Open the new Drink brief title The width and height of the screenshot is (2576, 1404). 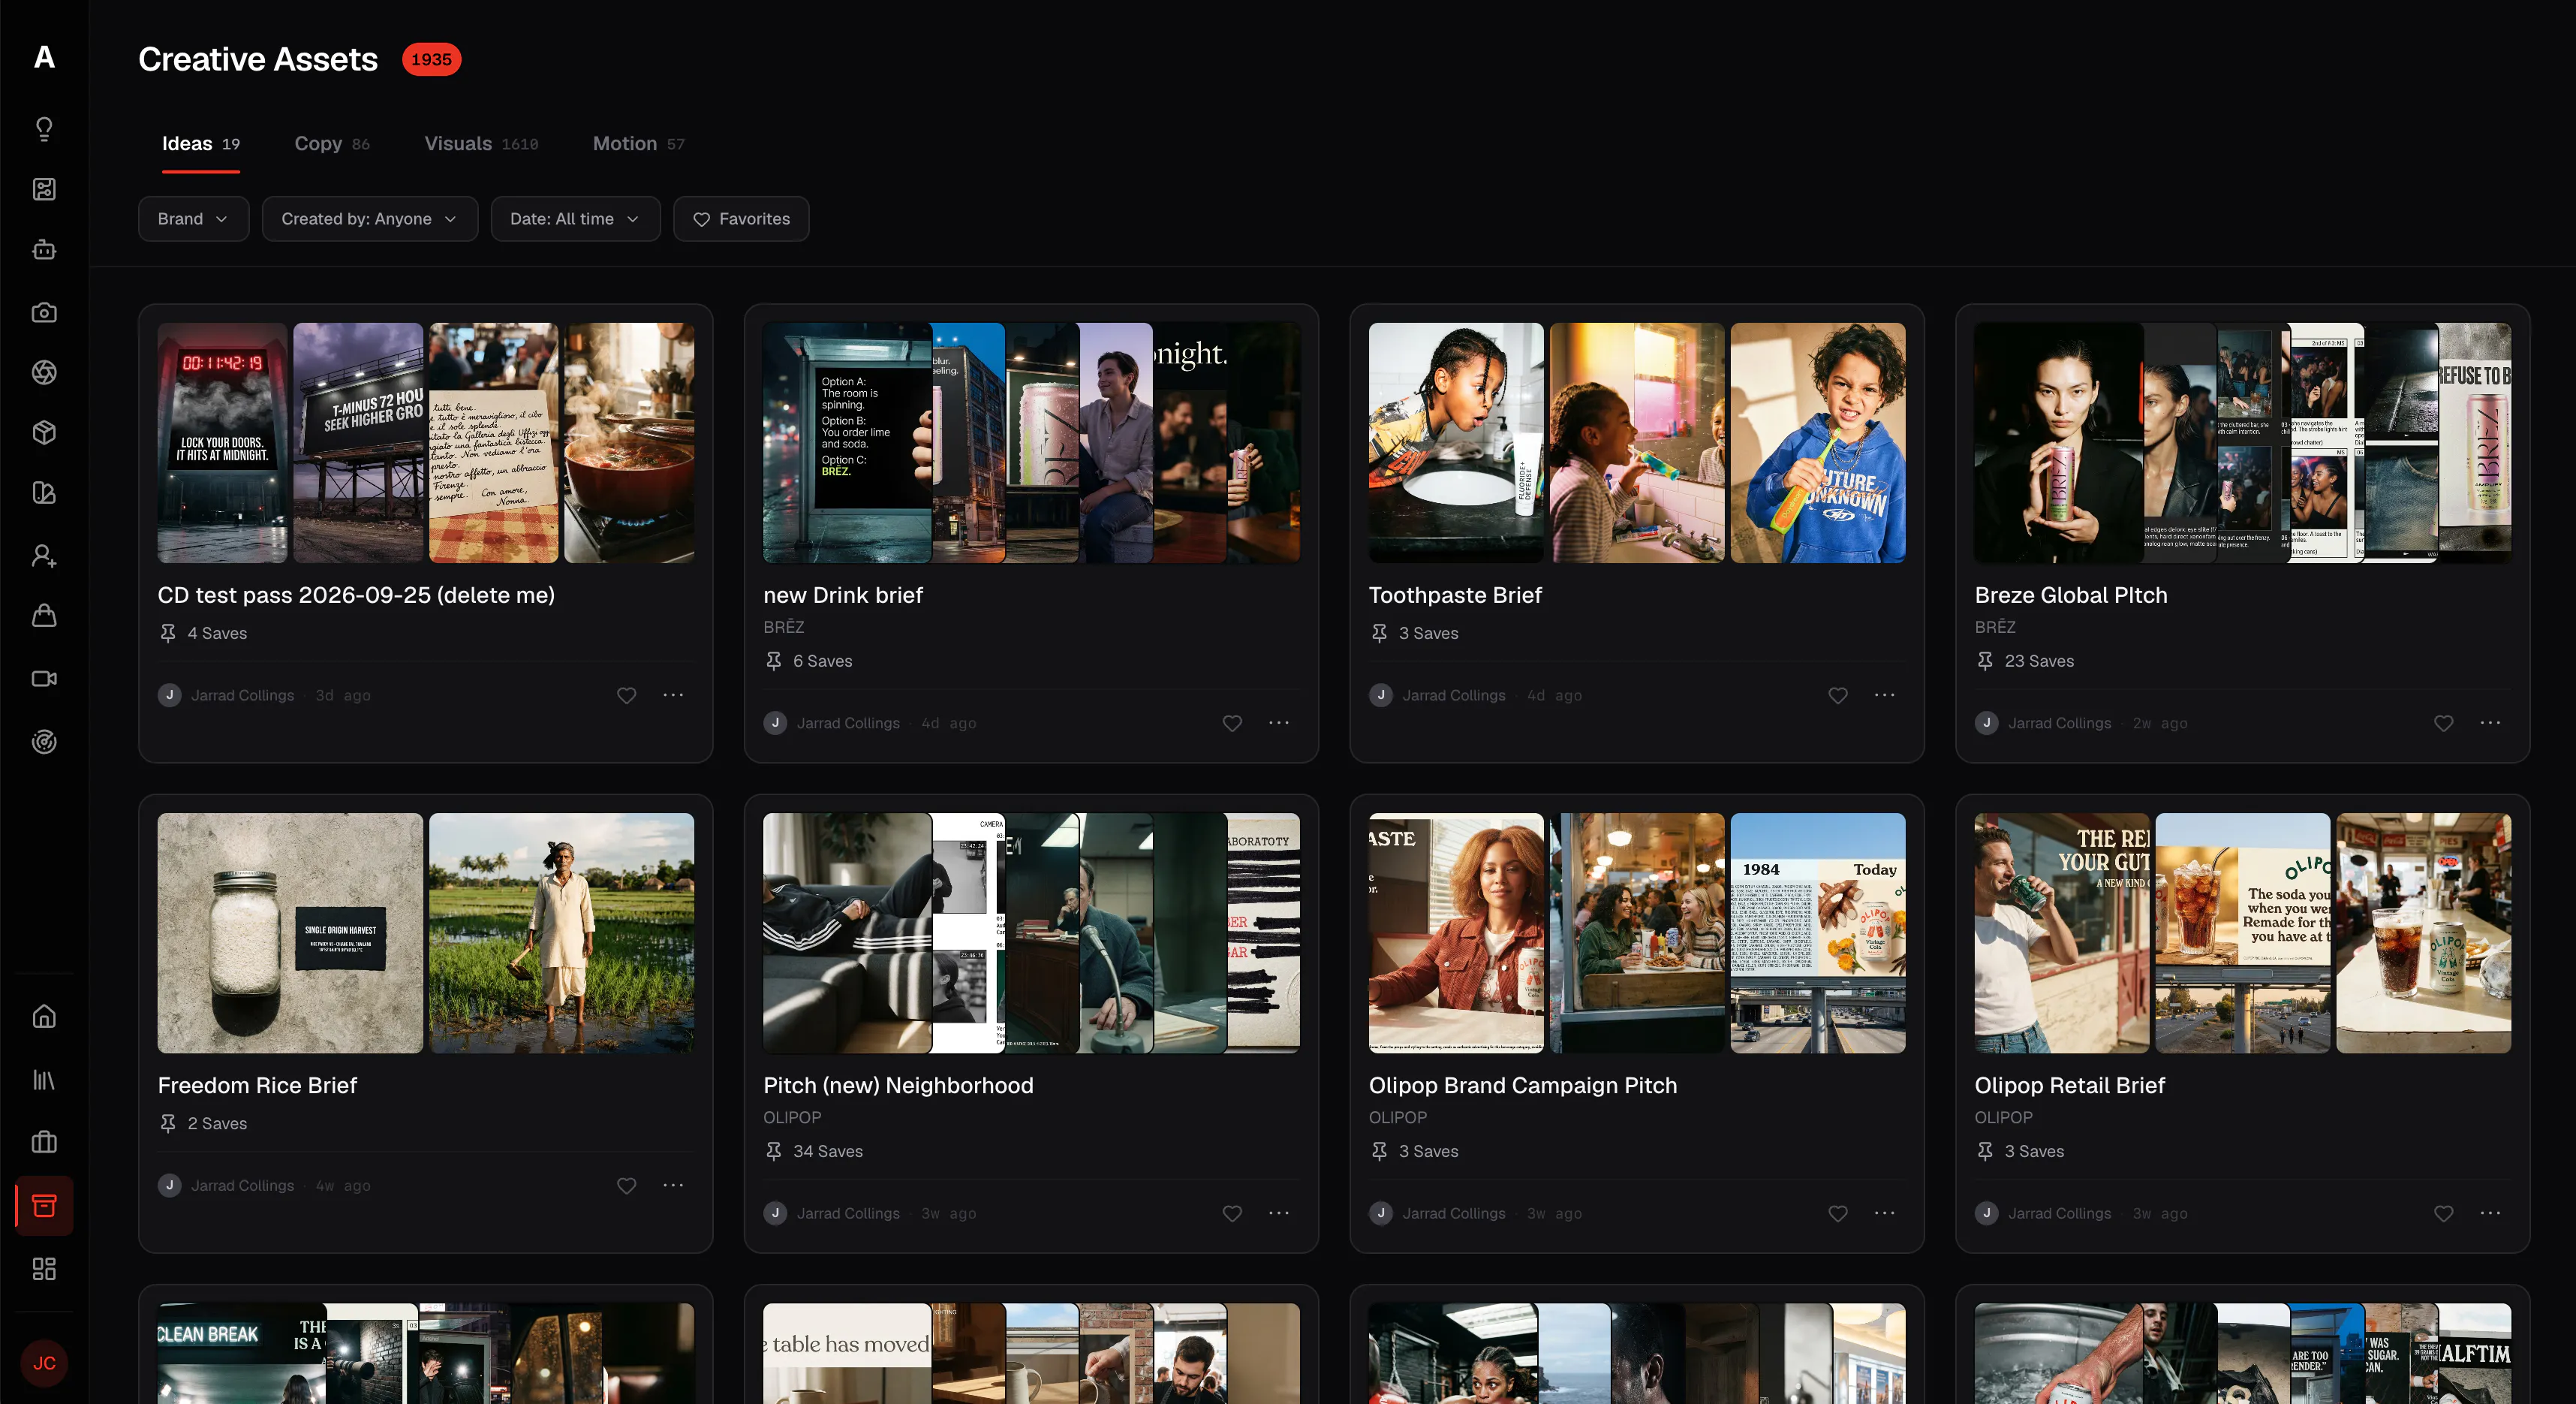(843, 595)
